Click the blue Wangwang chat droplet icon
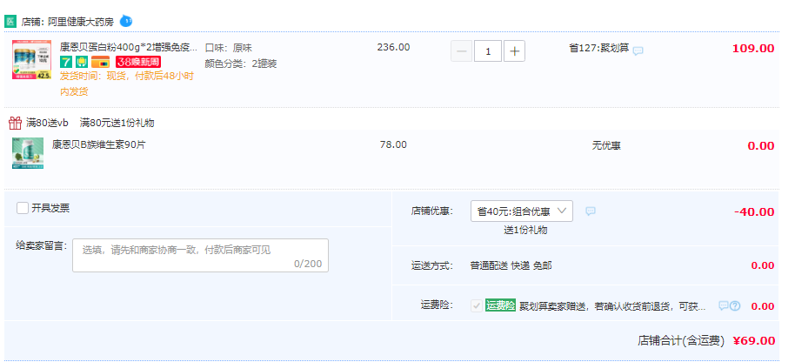This screenshot has width=795, height=362. click(126, 21)
